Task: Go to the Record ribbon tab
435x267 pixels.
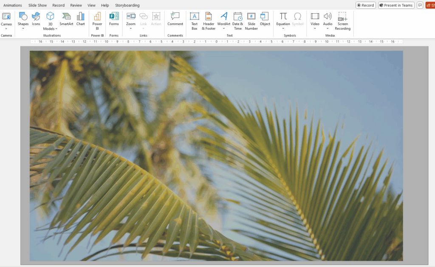Action: tap(58, 5)
